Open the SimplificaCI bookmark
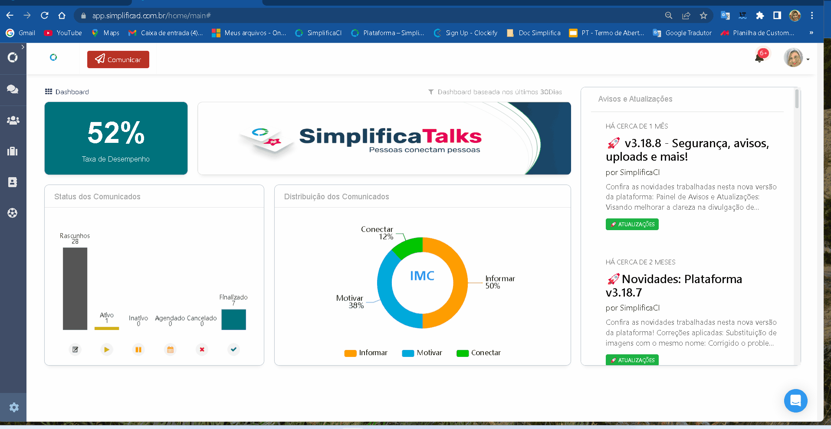831x429 pixels. [x=319, y=33]
